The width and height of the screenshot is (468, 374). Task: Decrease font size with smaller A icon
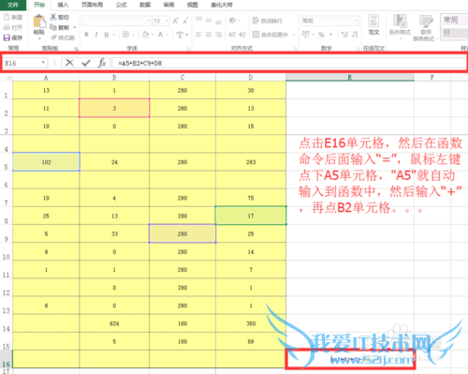click(185, 21)
